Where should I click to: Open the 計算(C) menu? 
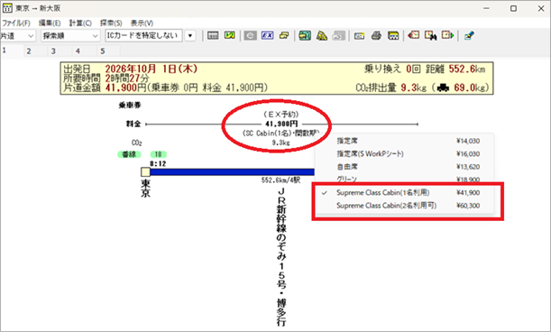click(80, 23)
